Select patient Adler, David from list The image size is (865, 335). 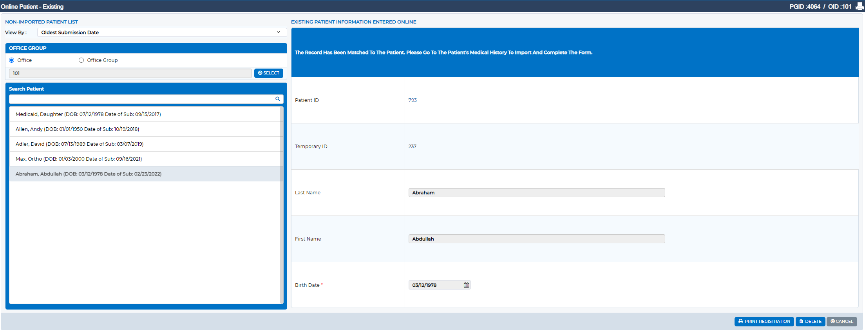pos(145,144)
